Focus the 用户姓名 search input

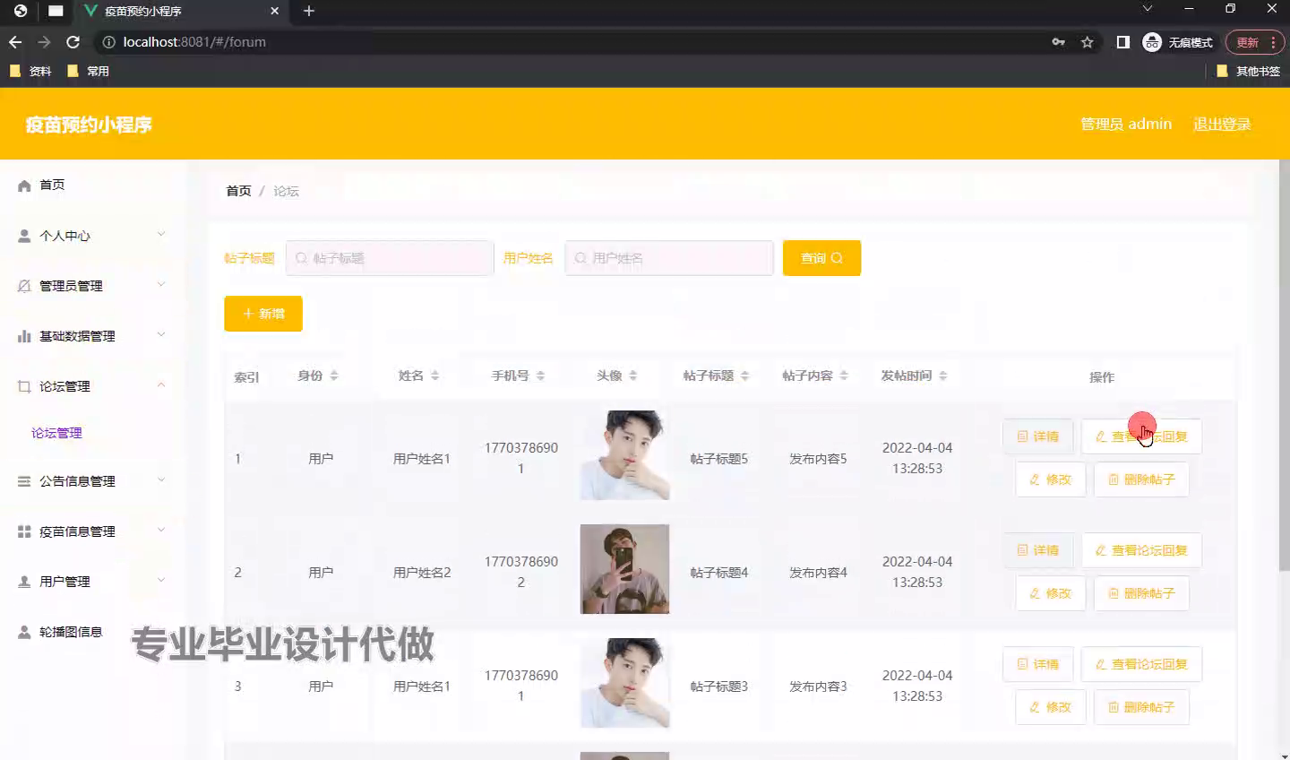pos(669,258)
